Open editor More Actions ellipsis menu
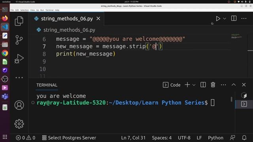The height and width of the screenshot is (142, 253). click(244, 19)
